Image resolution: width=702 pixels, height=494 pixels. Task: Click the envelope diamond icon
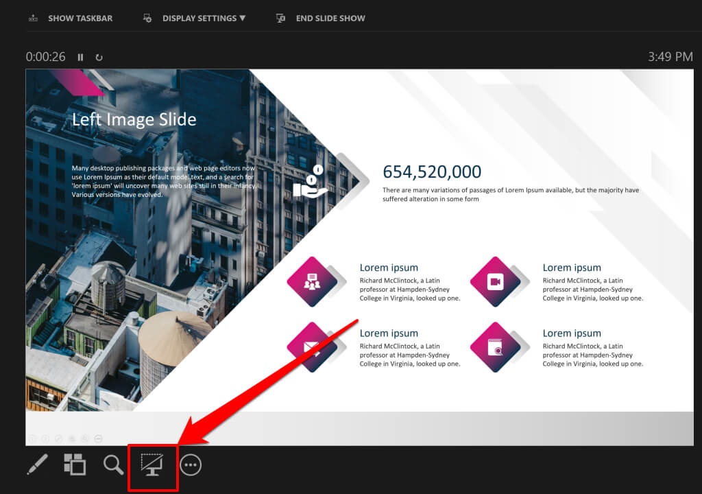[x=312, y=347]
